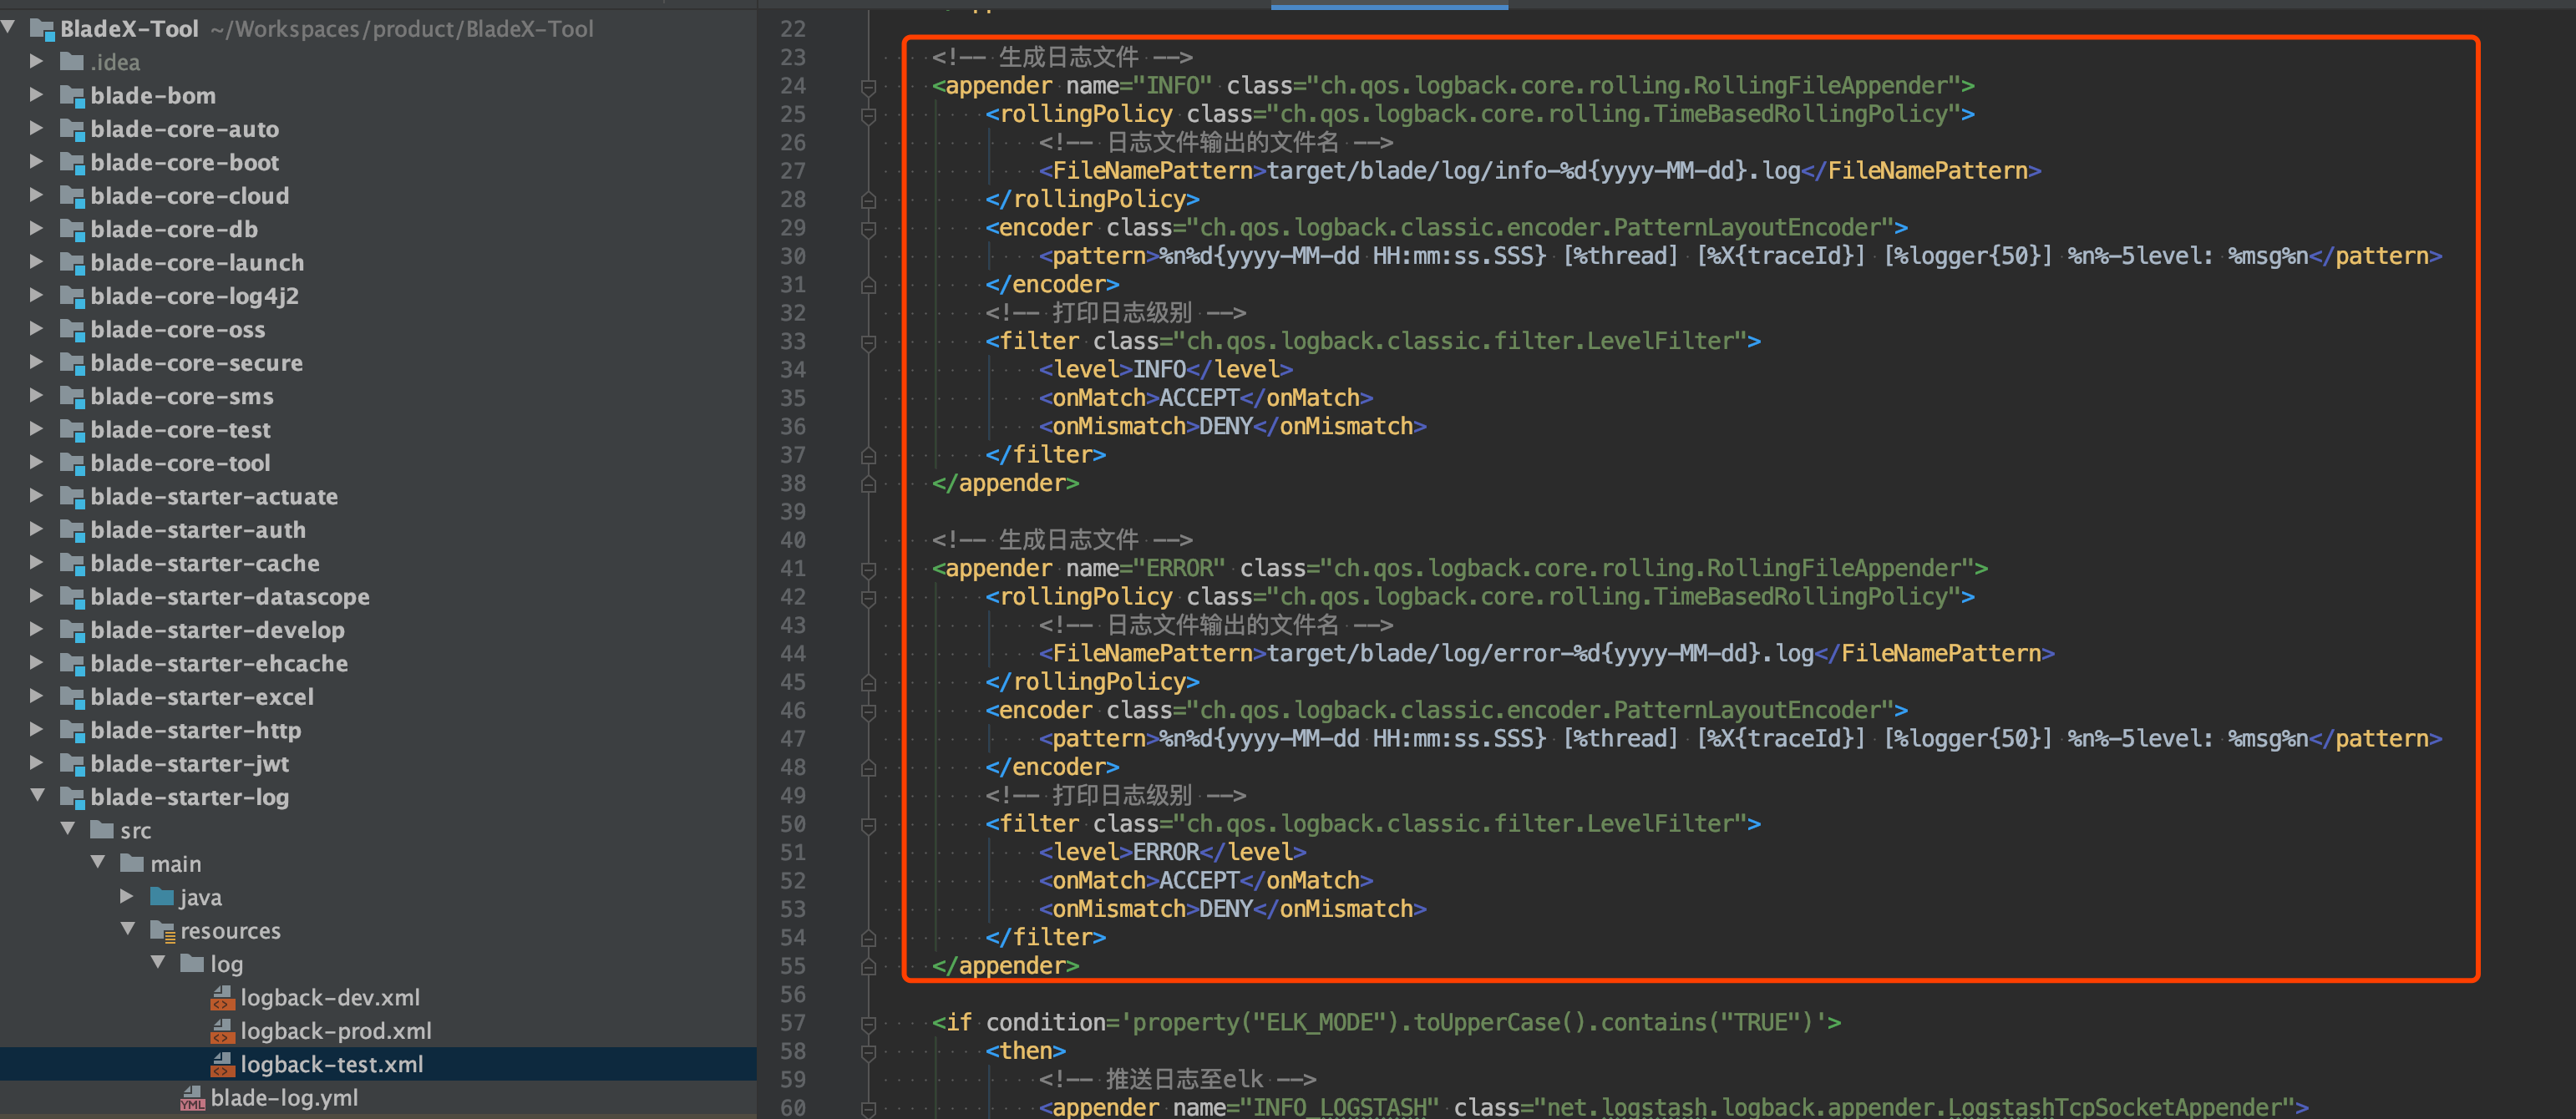Viewport: 2576px width, 1119px height.
Task: Click the blade-core-log4j2 module folder icon
Action: point(72,296)
